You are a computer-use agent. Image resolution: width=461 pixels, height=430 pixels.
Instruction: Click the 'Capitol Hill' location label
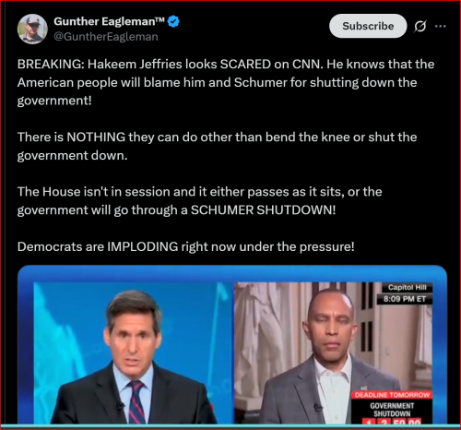point(407,287)
